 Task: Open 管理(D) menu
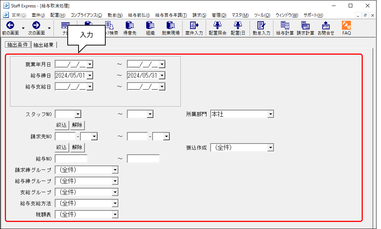click(x=219, y=15)
